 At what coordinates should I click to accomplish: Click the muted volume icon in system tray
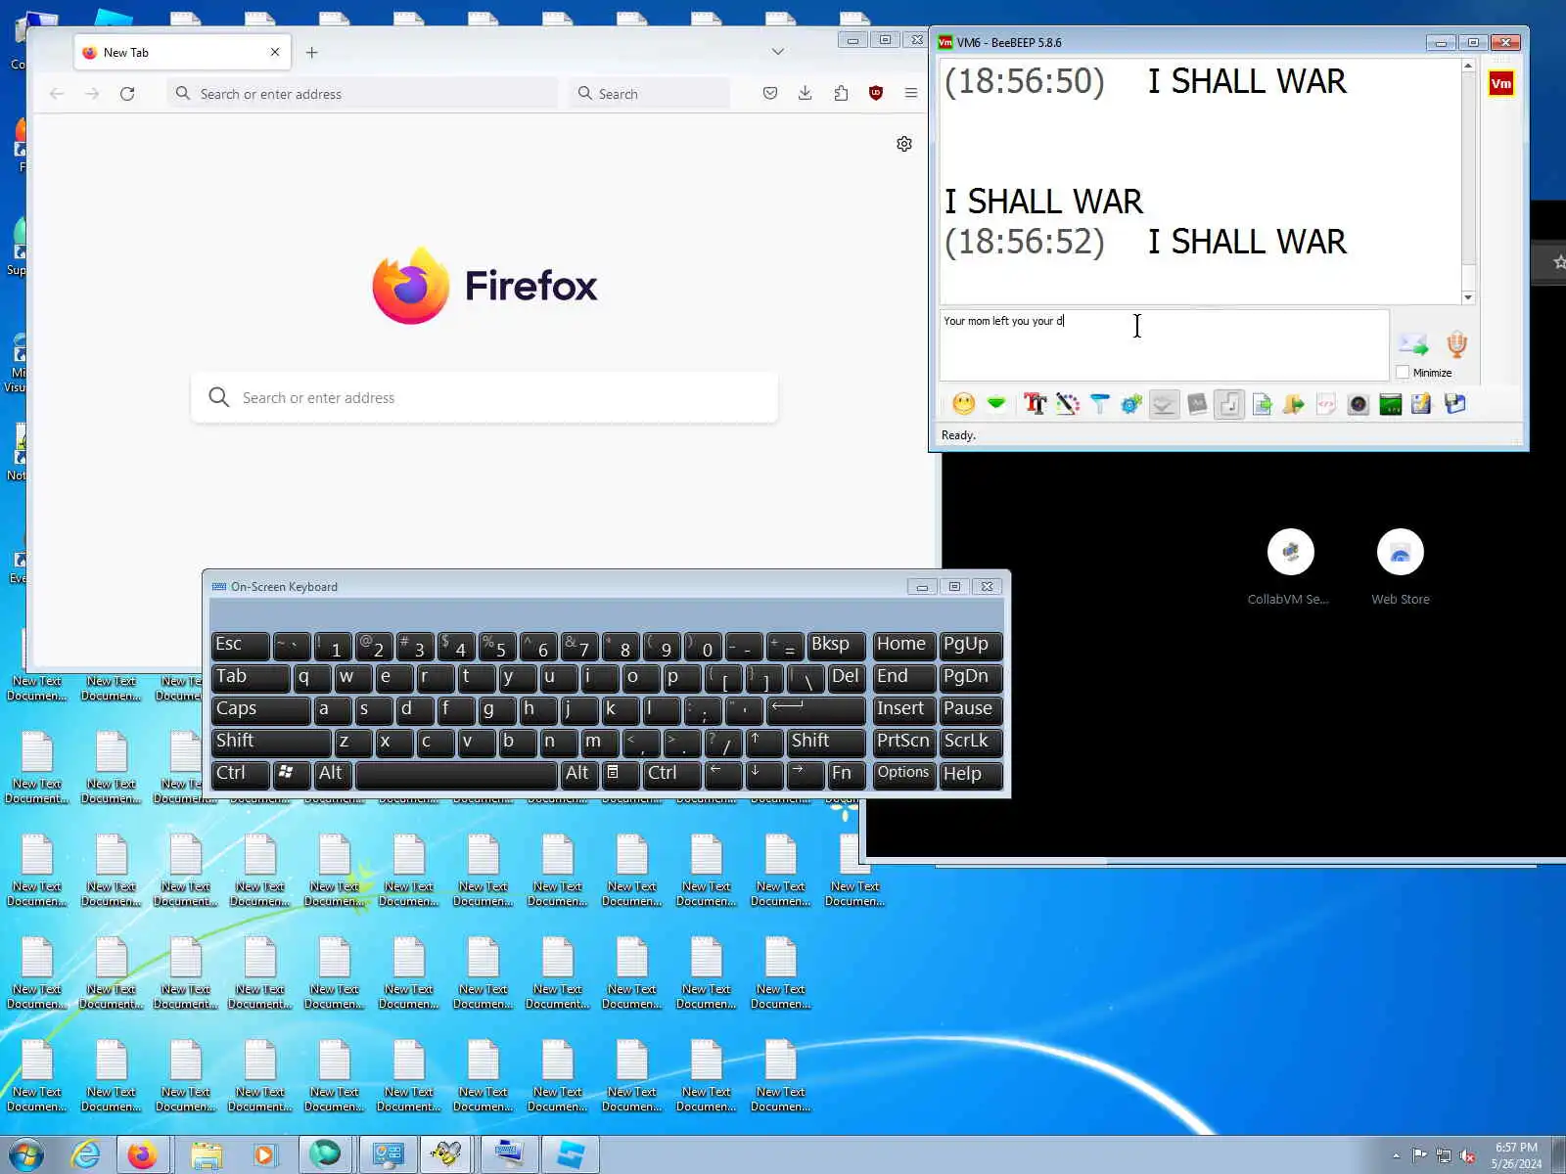1467,1155
